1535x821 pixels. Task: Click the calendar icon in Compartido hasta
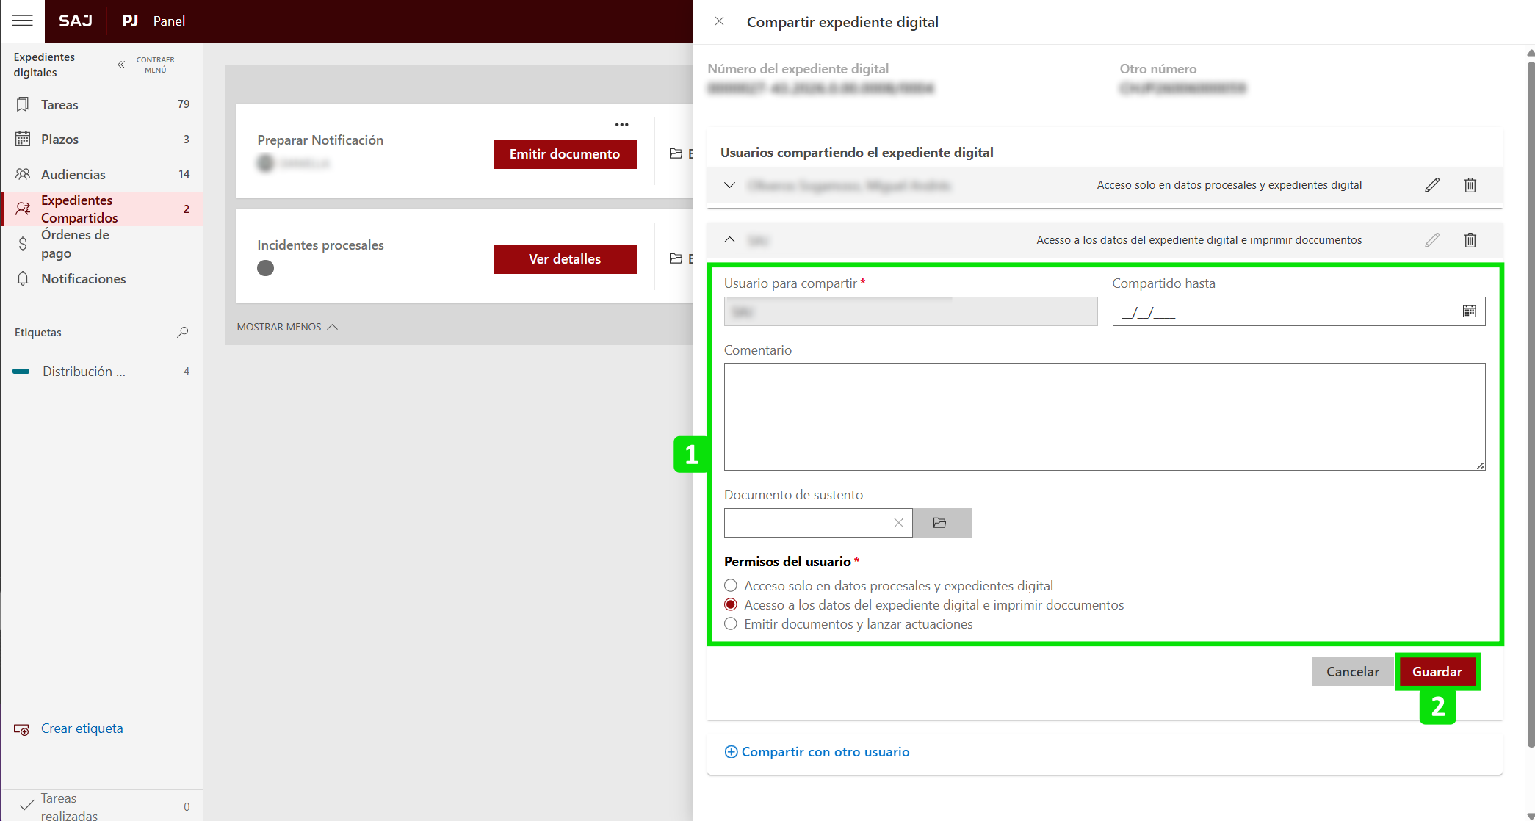tap(1469, 311)
